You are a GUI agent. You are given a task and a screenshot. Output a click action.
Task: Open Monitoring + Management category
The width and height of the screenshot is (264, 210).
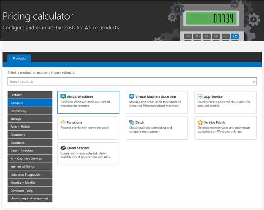pyautogui.click(x=30, y=199)
